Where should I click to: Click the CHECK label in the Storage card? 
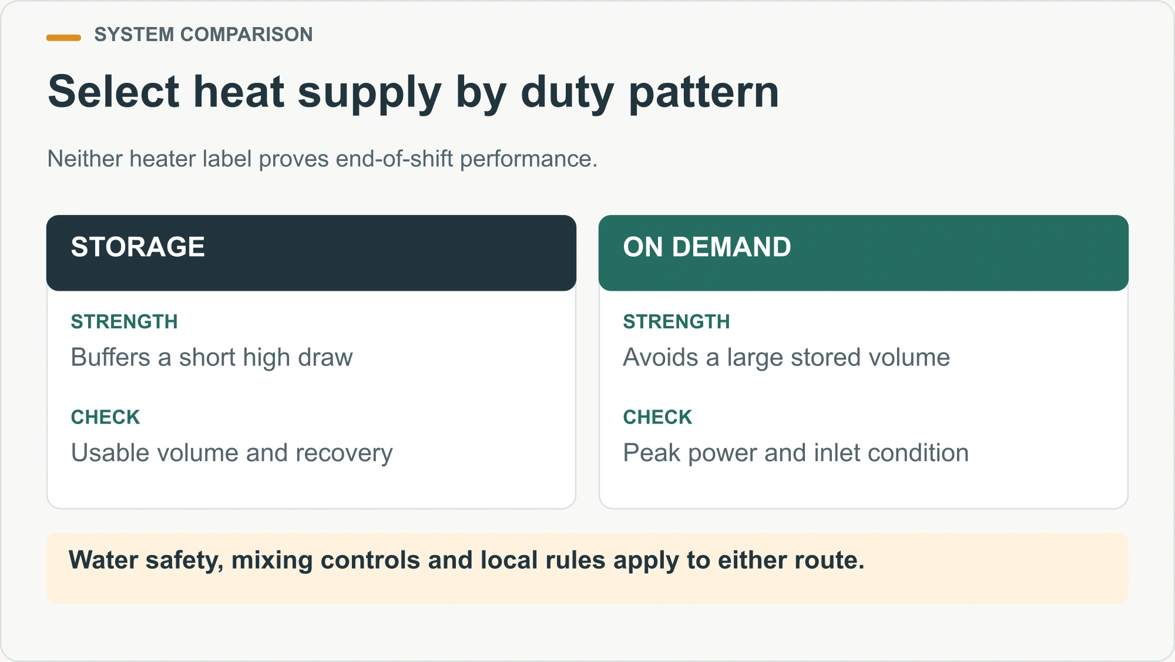click(105, 418)
